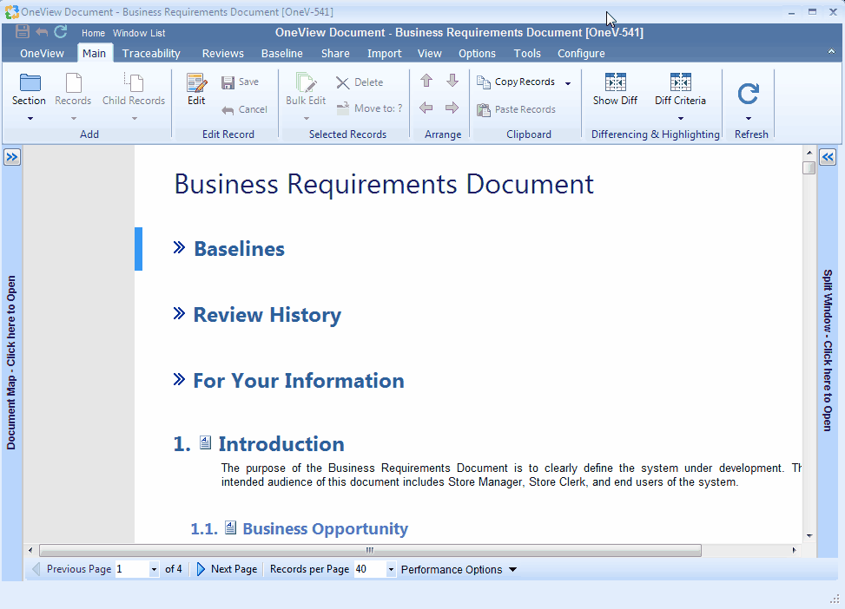Click the Introduction section document icon
This screenshot has height=609, width=845.
coord(205,442)
